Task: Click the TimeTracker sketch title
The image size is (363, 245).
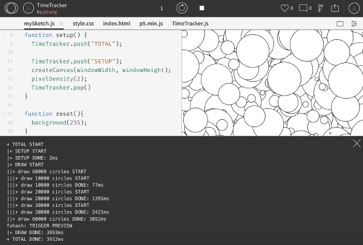Action: pos(52,5)
